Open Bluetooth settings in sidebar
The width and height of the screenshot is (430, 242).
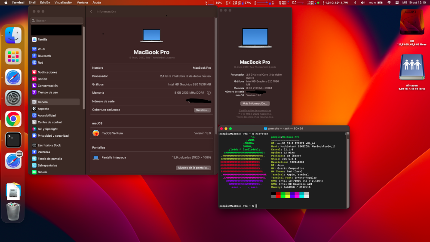pos(55,55)
